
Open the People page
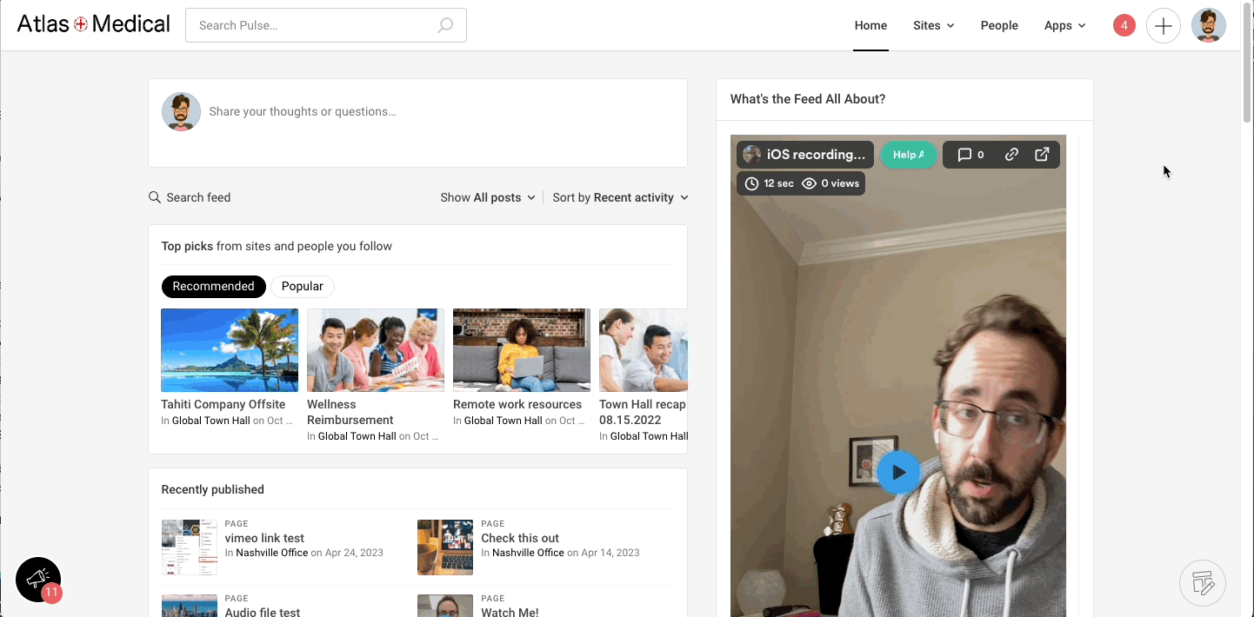tap(999, 25)
